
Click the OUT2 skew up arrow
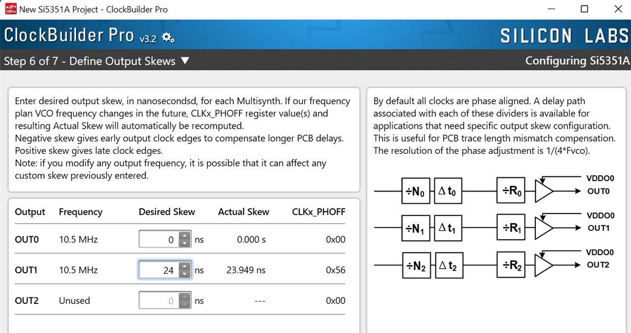[184, 297]
